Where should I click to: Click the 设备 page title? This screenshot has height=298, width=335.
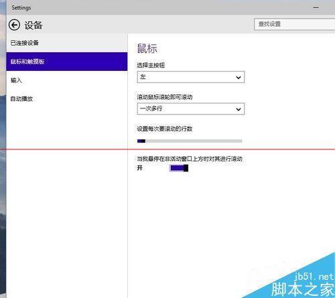click(x=33, y=25)
